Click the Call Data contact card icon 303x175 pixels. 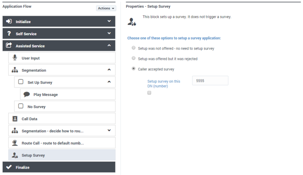click(x=15, y=119)
